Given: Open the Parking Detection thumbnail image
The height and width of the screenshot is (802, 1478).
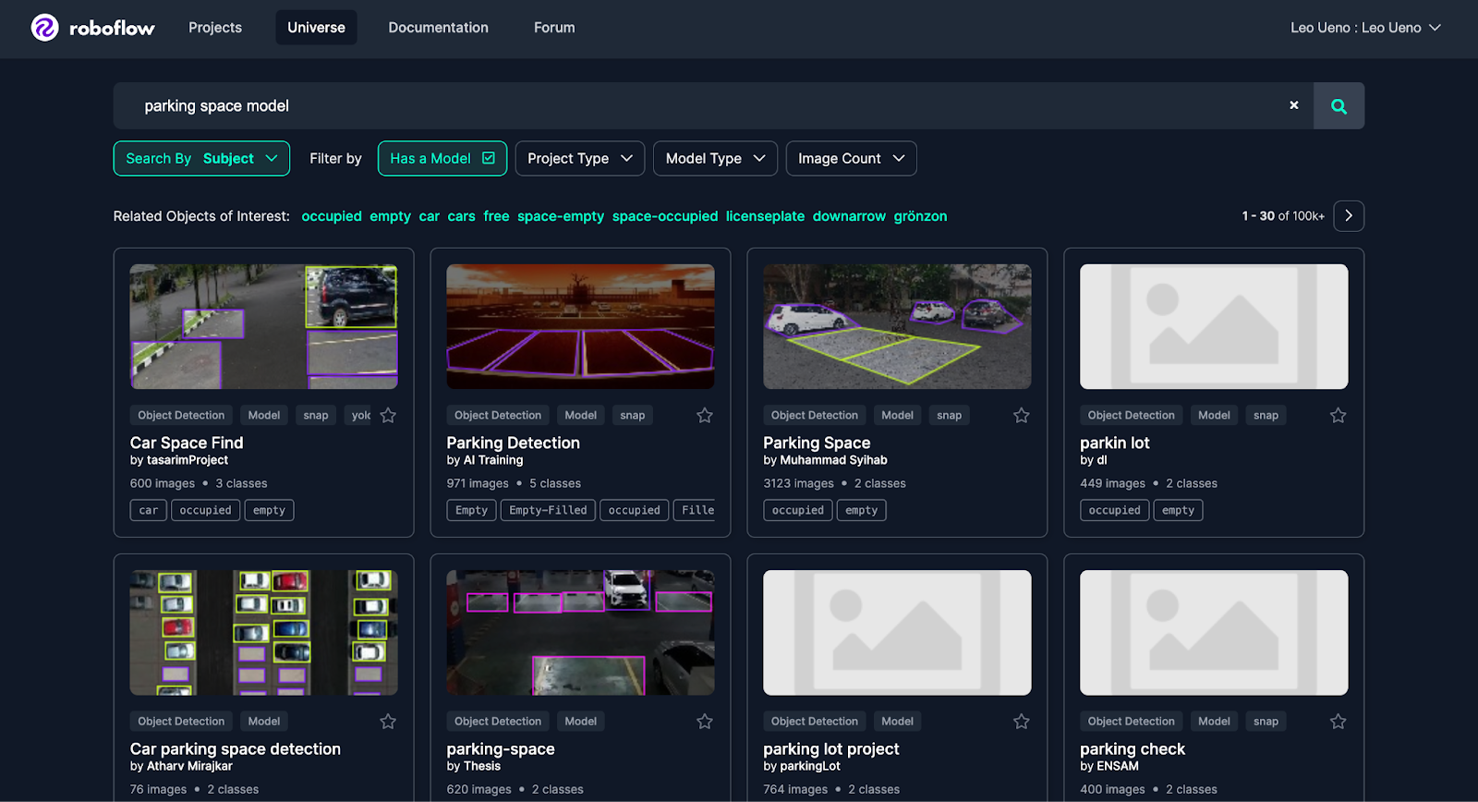Looking at the screenshot, I should pyautogui.click(x=580, y=326).
